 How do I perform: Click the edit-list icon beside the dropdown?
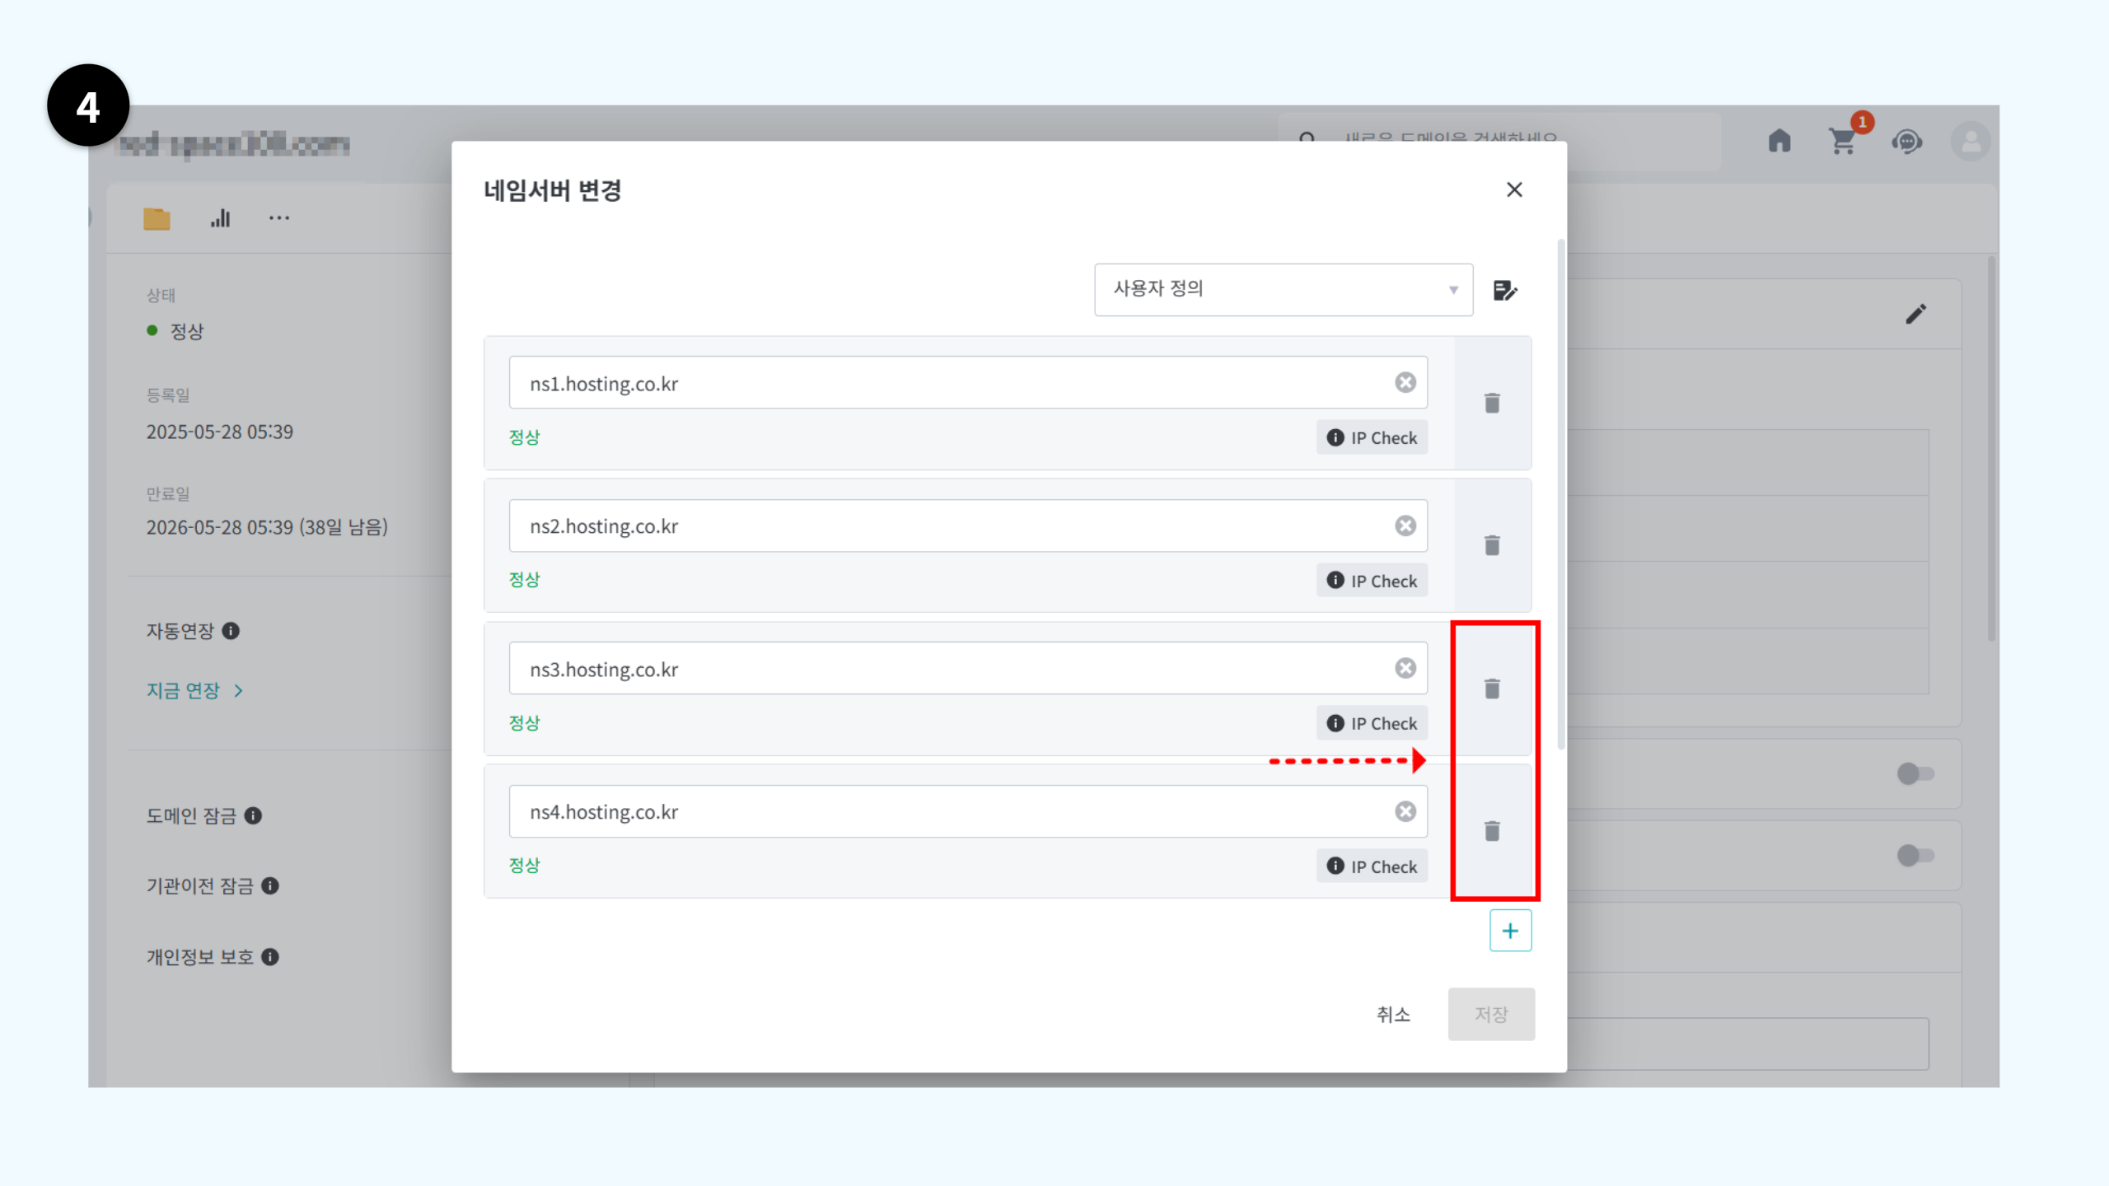[1504, 290]
